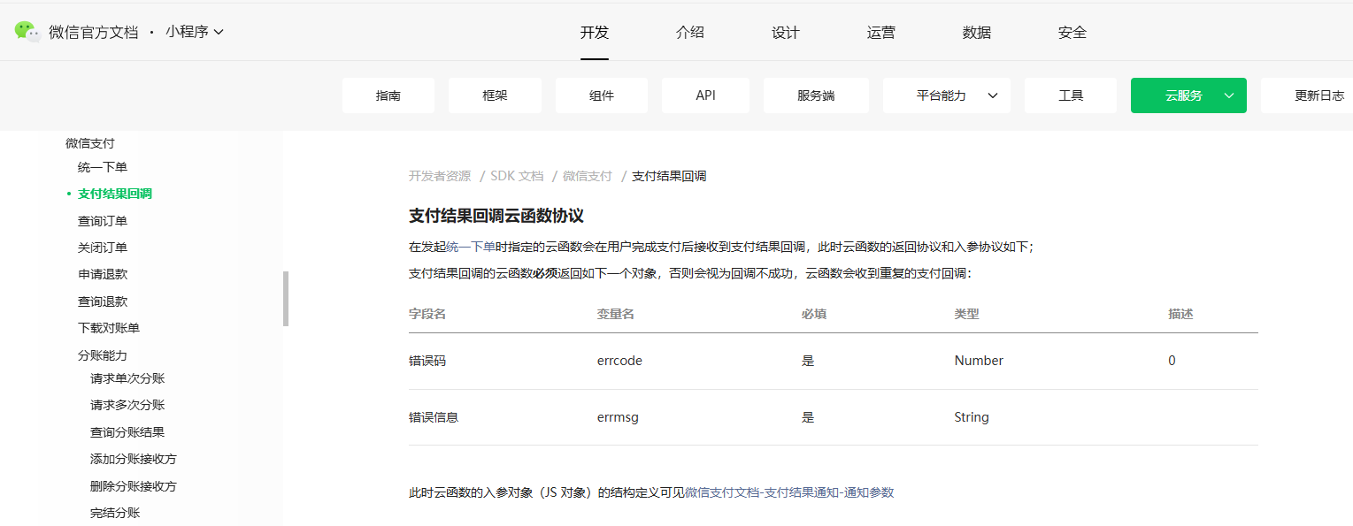Image resolution: width=1353 pixels, height=526 pixels.
Task: Open 查询分账结果 in the sidebar
Action: (127, 432)
